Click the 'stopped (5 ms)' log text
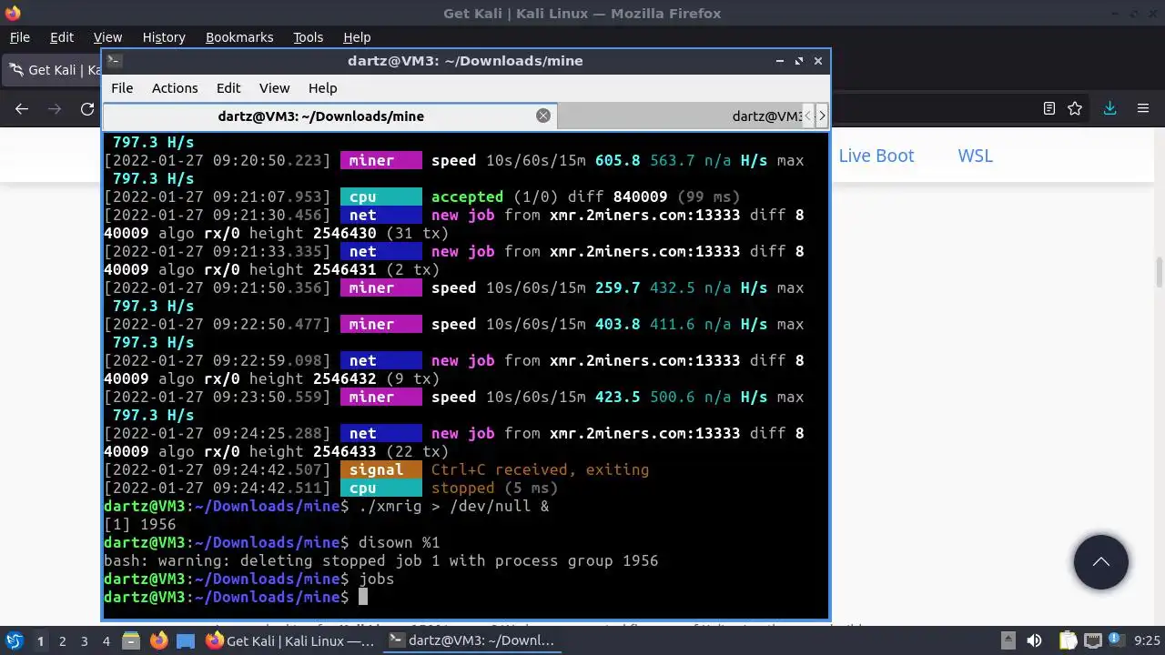 494,488
